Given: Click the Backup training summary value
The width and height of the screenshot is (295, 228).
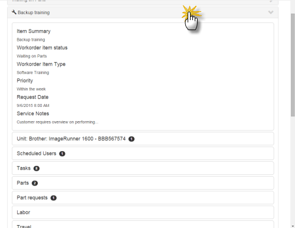Looking at the screenshot, I should click(31, 40).
